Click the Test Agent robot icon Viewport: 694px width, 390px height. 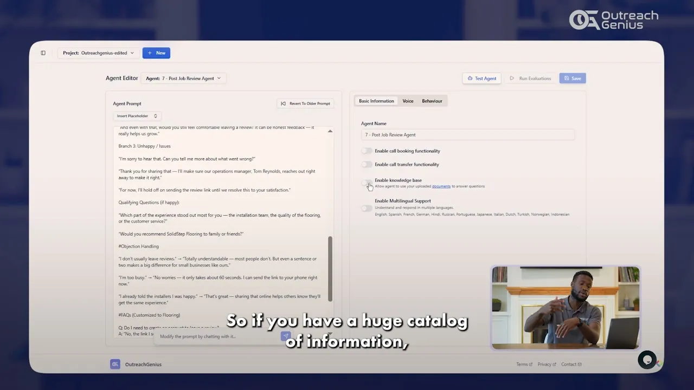coord(470,79)
